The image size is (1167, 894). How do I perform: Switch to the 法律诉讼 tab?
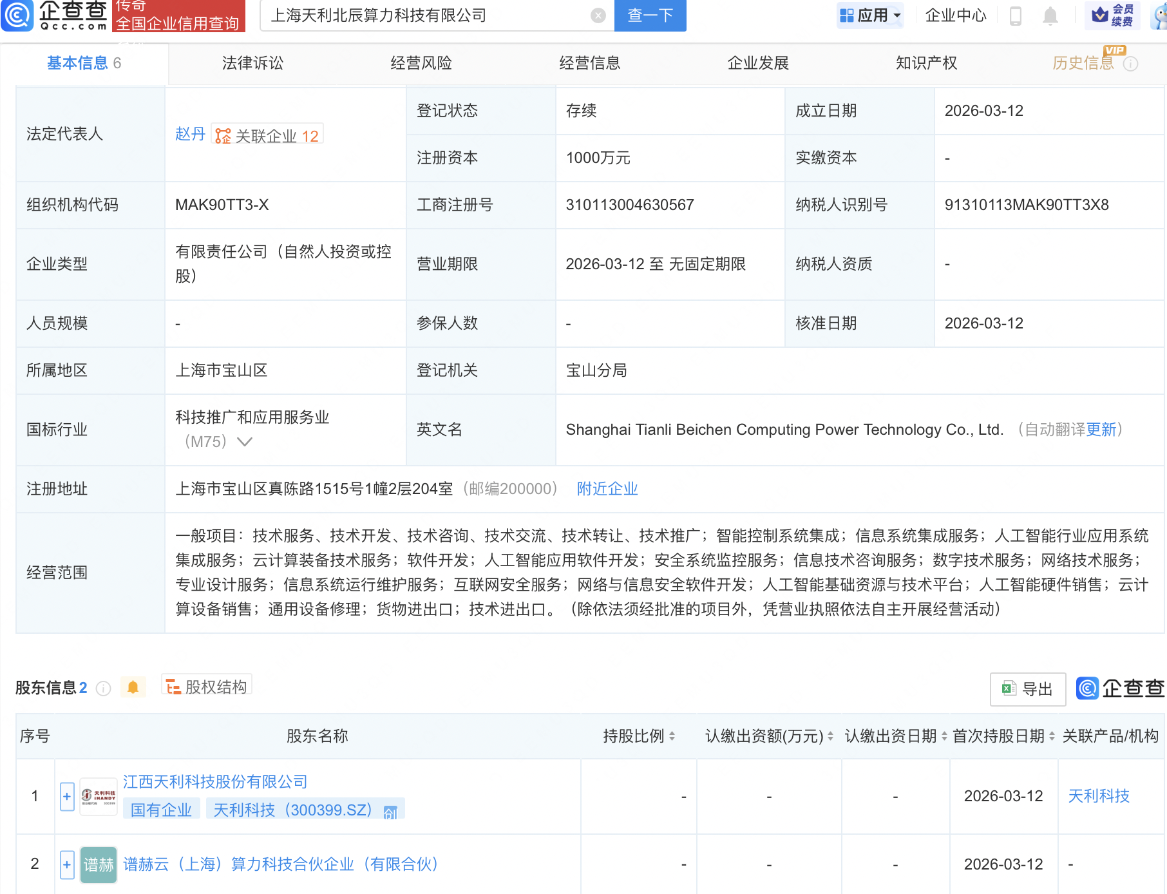252,62
